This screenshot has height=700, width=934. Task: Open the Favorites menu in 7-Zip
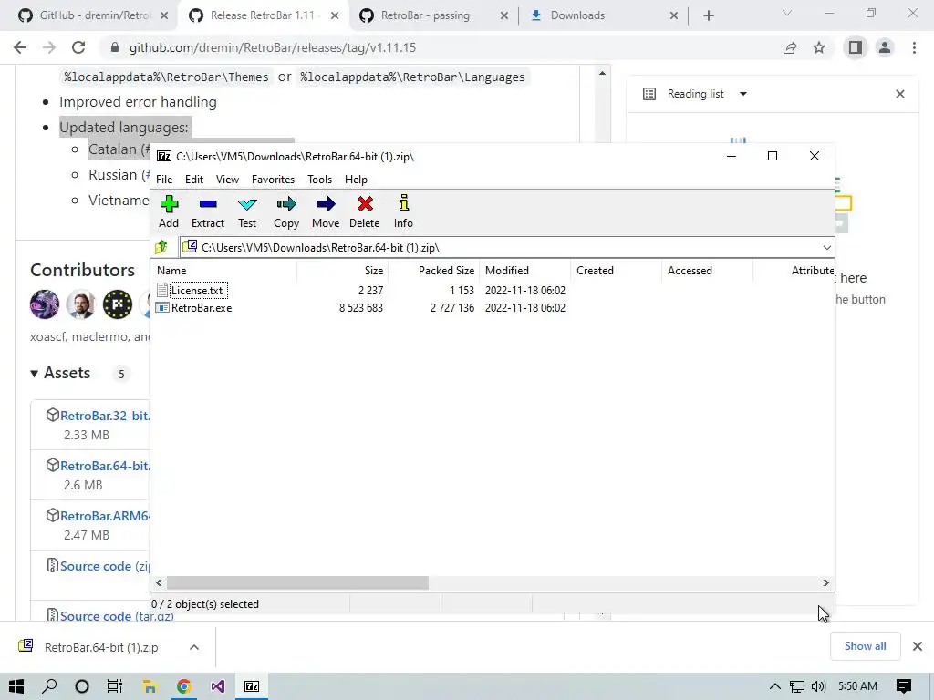tap(273, 180)
